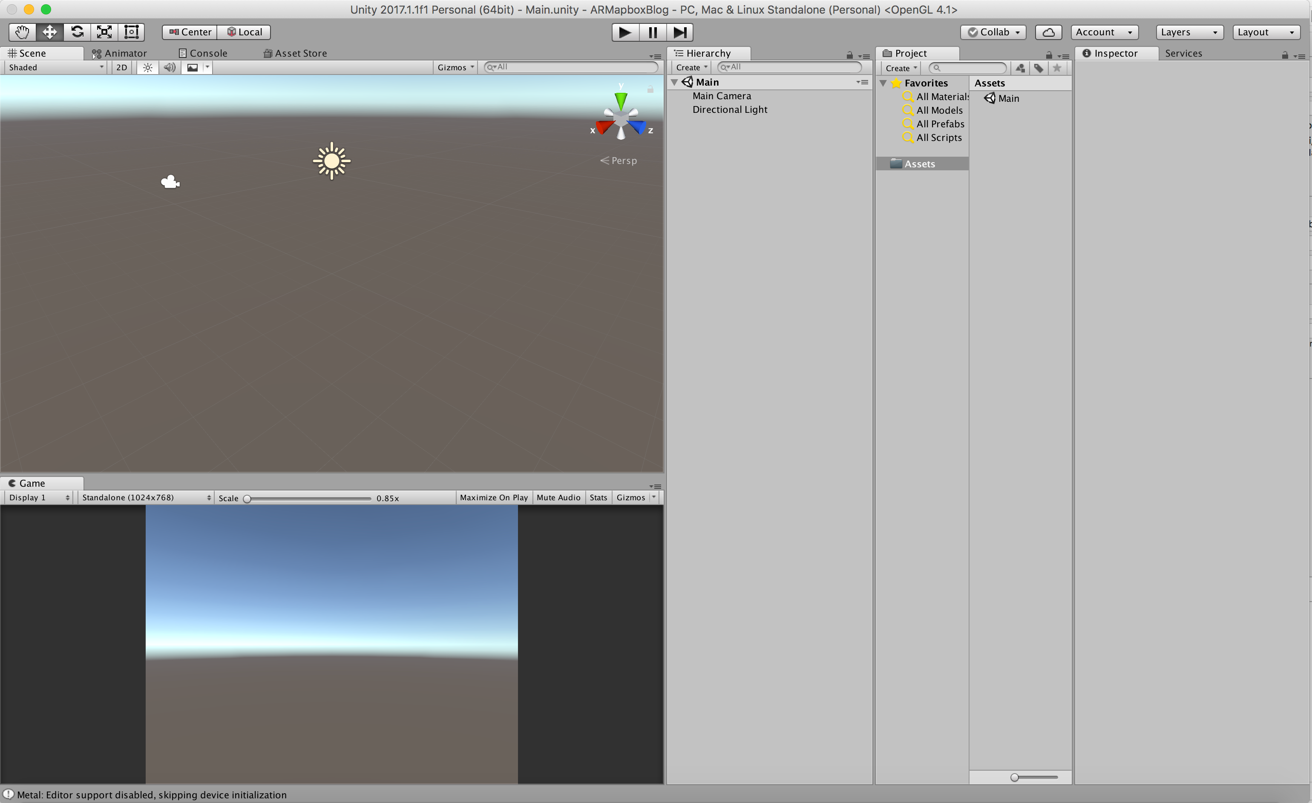The height and width of the screenshot is (803, 1312).
Task: Toggle 2D view mode
Action: pos(121,68)
